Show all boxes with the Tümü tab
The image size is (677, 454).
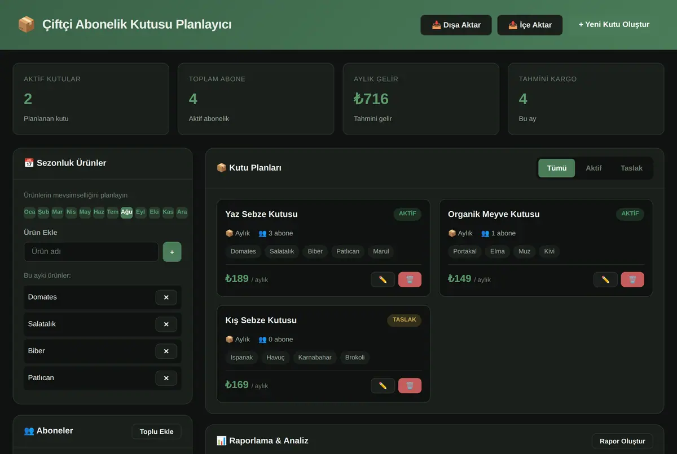tap(557, 168)
